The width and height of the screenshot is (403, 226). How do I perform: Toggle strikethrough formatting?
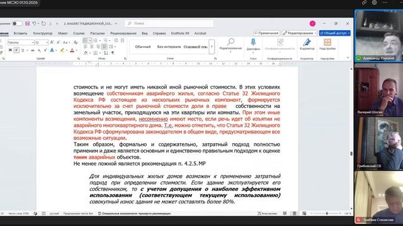pos(33,50)
